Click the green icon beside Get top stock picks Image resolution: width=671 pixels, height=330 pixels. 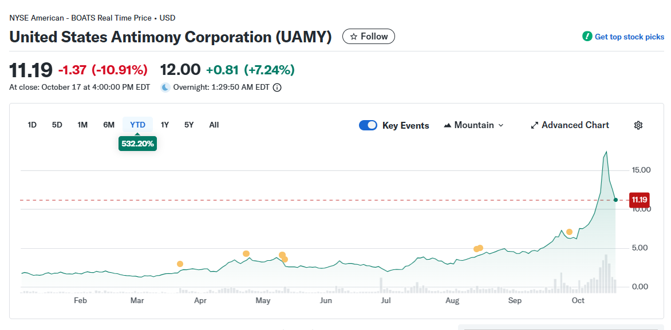(587, 37)
